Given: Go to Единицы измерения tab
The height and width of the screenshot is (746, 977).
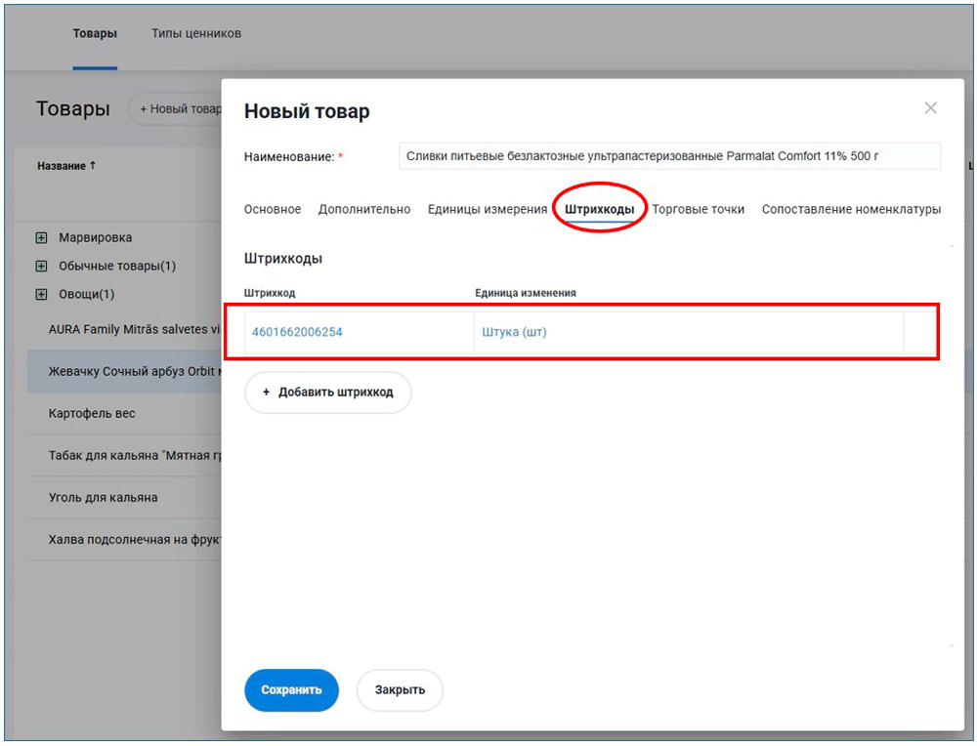Looking at the screenshot, I should (x=488, y=209).
